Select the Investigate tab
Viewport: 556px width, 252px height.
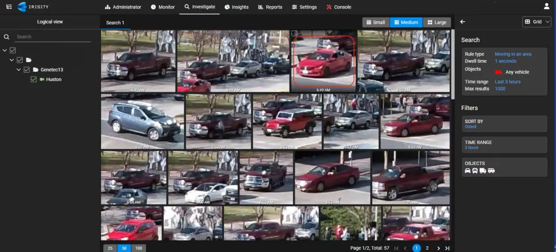(200, 7)
